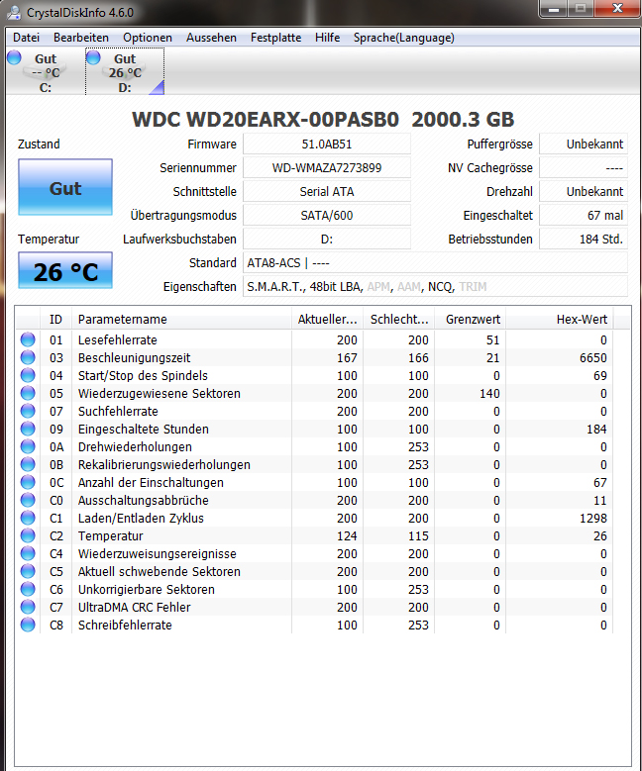The width and height of the screenshot is (642, 771).
Task: Open the Bearbeiten menu
Action: (80, 38)
